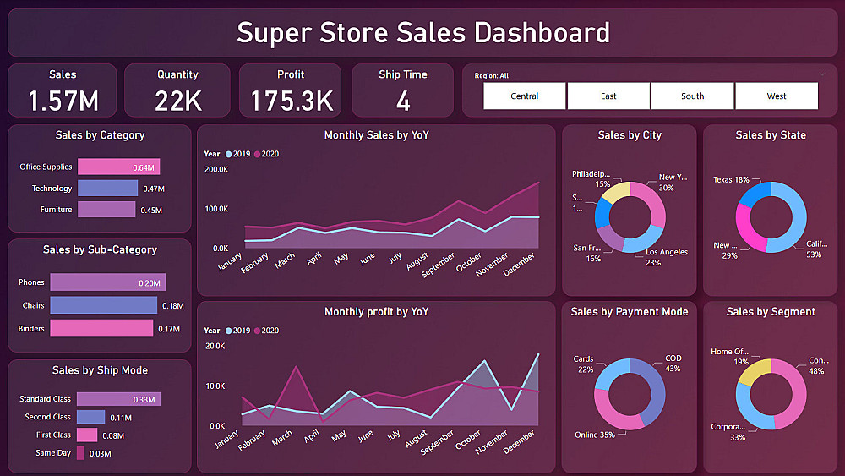Screen dimensions: 845x476
Task: Click the Office Supplies category bar
Action: 118,167
